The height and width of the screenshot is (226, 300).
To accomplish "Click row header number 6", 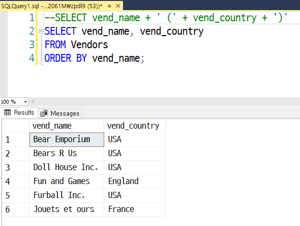I will [x=16, y=209].
